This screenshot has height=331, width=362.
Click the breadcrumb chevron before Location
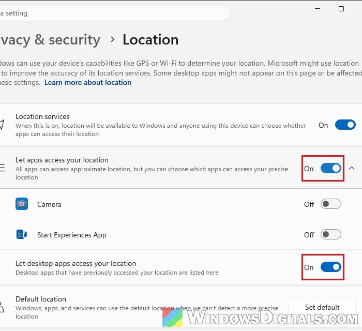[x=112, y=39]
